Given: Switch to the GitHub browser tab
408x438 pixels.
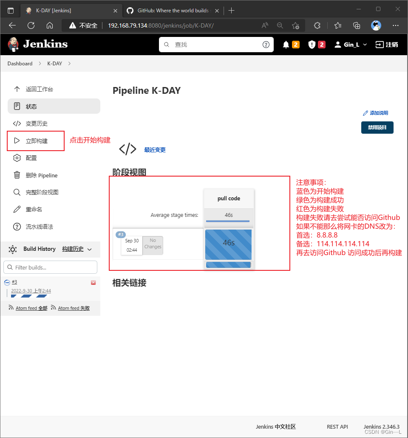Looking at the screenshot, I should tap(173, 11).
